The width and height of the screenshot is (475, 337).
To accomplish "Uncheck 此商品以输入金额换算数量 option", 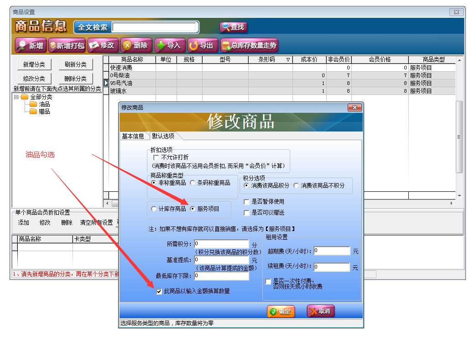I will click(x=159, y=291).
